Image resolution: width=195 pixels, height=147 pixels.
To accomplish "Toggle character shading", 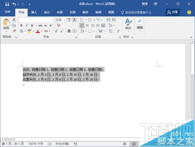I will pyautogui.click(x=69, y=31).
